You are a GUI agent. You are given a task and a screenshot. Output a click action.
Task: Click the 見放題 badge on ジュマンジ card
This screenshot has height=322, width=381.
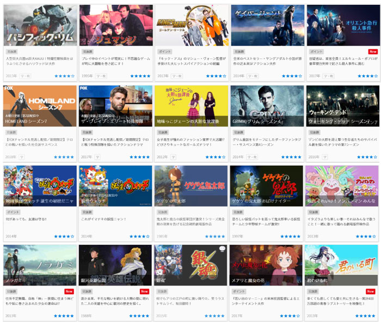point(88,52)
